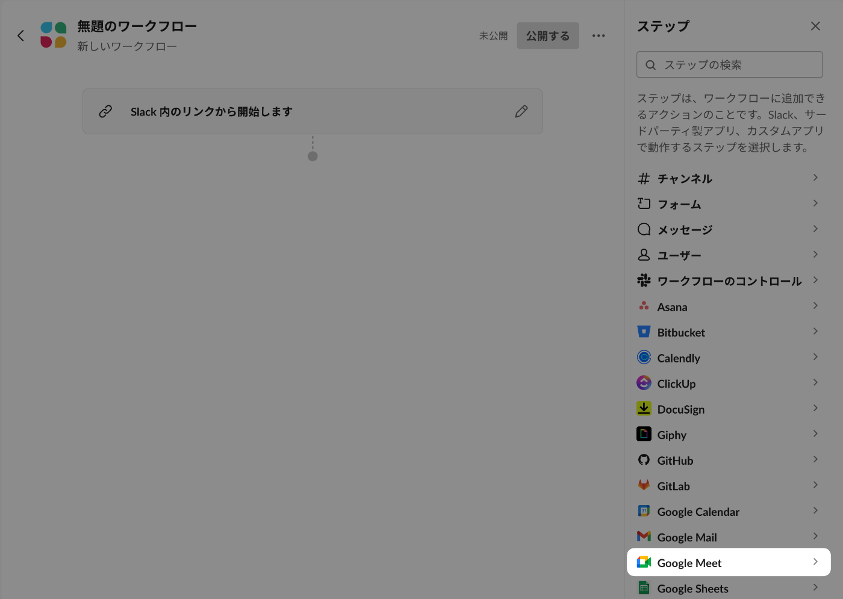Click the speech bubble icon beside メッセージ
The height and width of the screenshot is (599, 843).
pyautogui.click(x=644, y=229)
